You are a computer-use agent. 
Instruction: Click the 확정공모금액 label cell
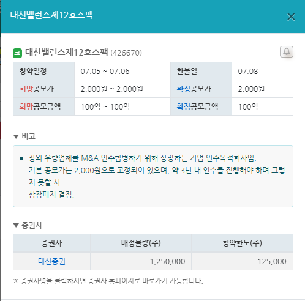point(201,106)
